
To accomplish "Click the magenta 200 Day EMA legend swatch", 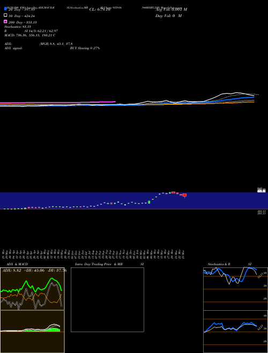I will [x=5, y=21].
